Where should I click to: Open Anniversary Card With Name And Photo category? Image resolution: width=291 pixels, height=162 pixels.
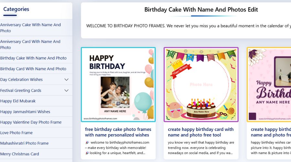(x=30, y=44)
